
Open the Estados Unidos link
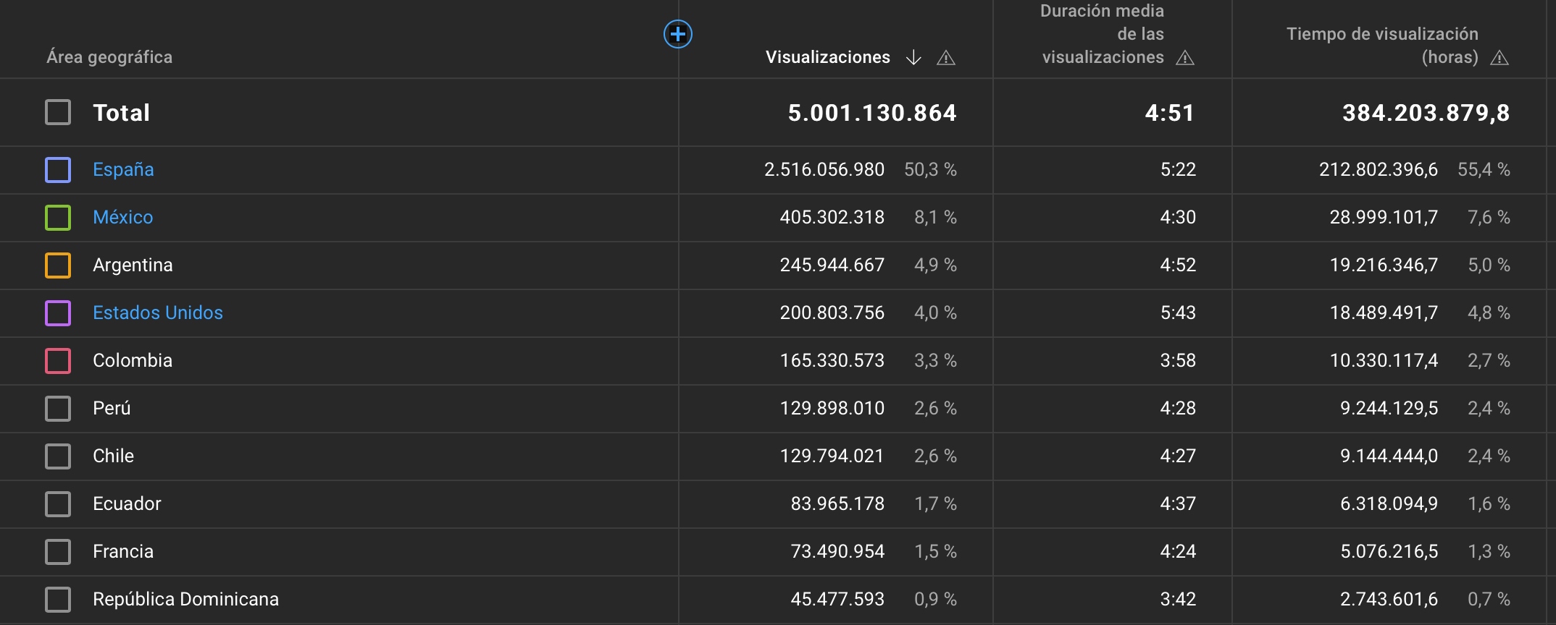coord(158,313)
